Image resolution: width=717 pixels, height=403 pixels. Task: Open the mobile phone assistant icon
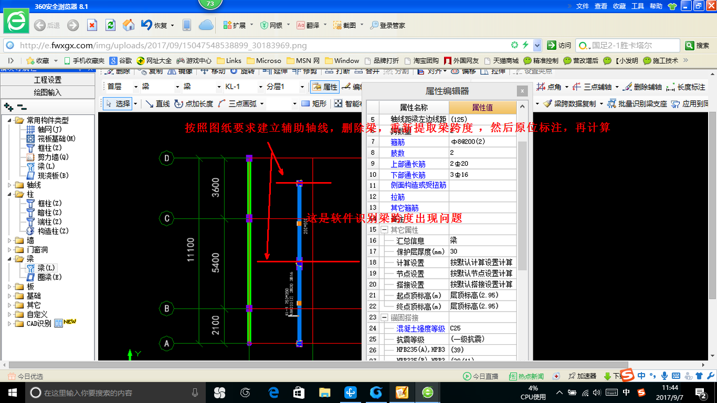tap(186, 25)
